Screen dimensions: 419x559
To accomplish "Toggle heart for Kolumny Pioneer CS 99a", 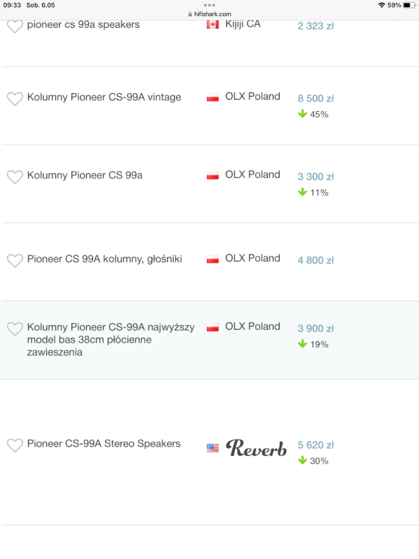I will coord(15,177).
